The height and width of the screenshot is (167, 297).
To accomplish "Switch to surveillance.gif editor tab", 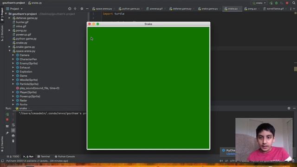I will (273, 9).
